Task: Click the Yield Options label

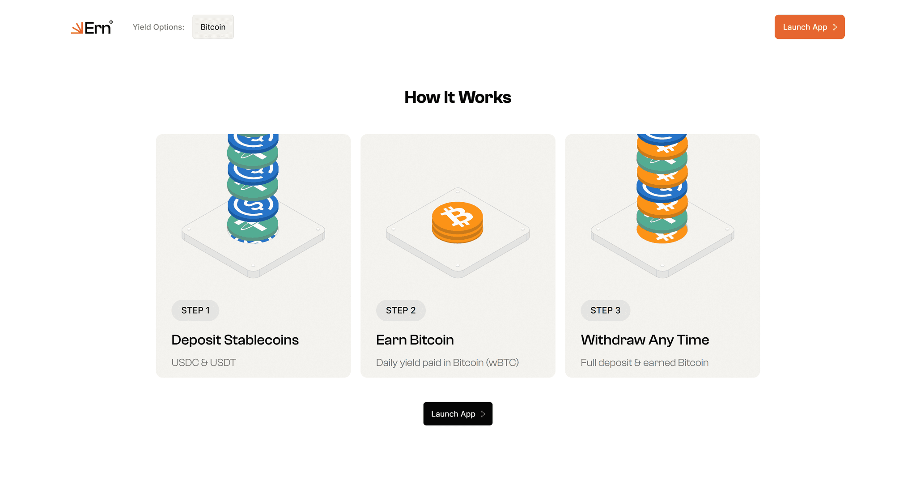Action: 158,27
